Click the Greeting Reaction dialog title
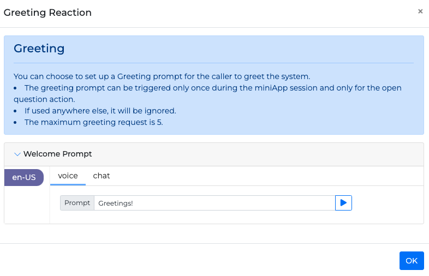This screenshot has width=429, height=276. 47,13
